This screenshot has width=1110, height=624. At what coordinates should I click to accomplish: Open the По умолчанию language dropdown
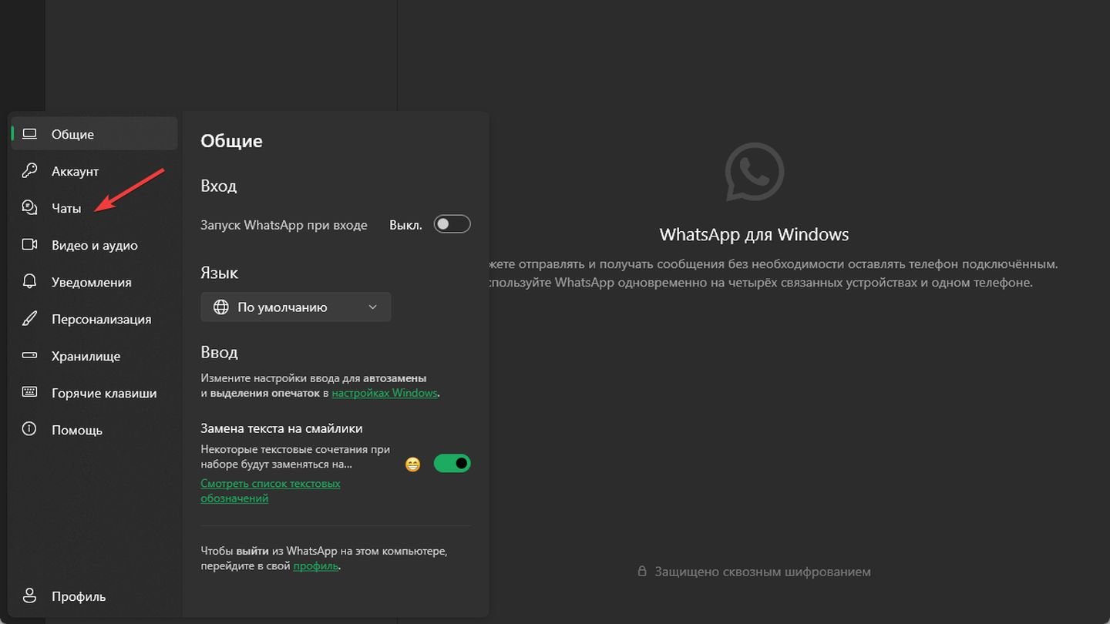pos(295,307)
